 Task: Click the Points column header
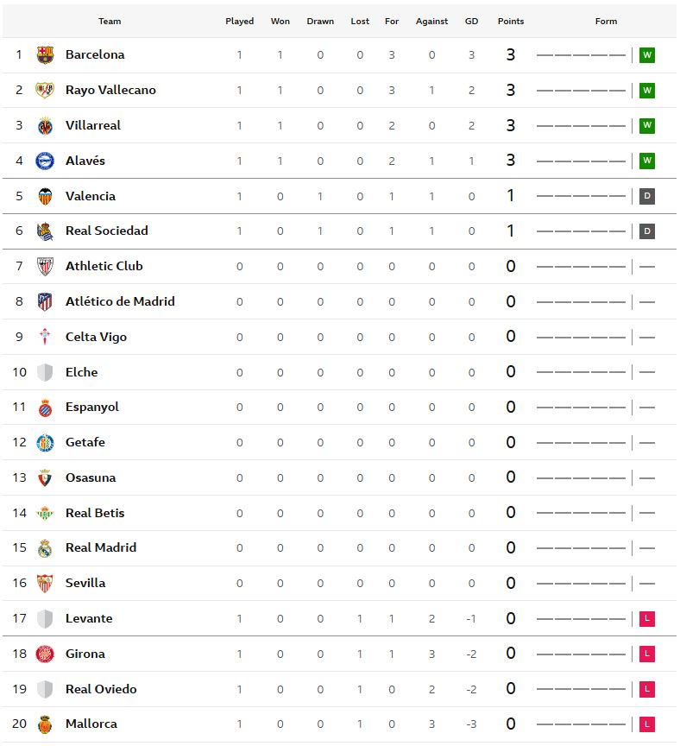[511, 22]
